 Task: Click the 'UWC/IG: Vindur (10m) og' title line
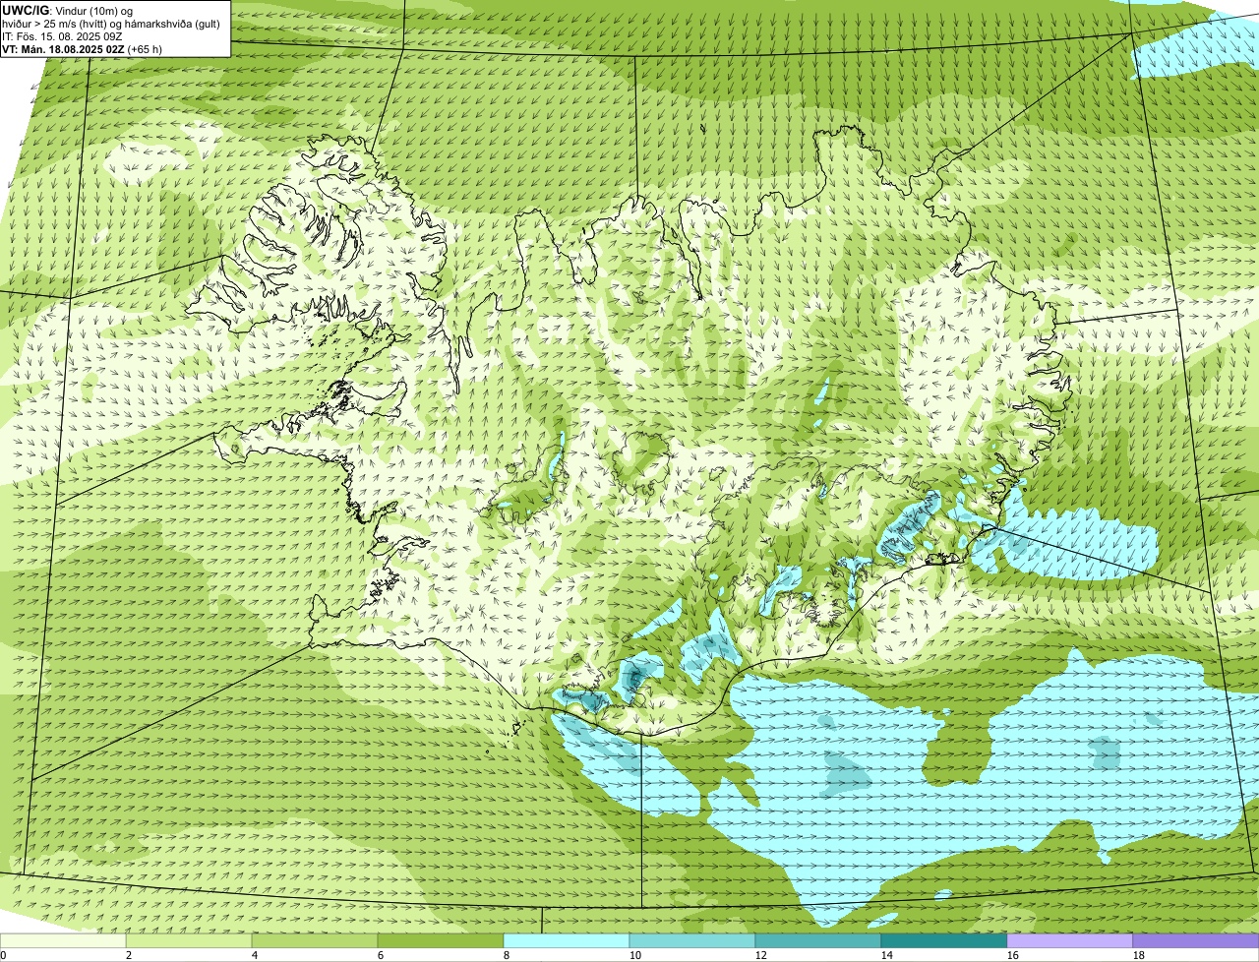click(68, 10)
